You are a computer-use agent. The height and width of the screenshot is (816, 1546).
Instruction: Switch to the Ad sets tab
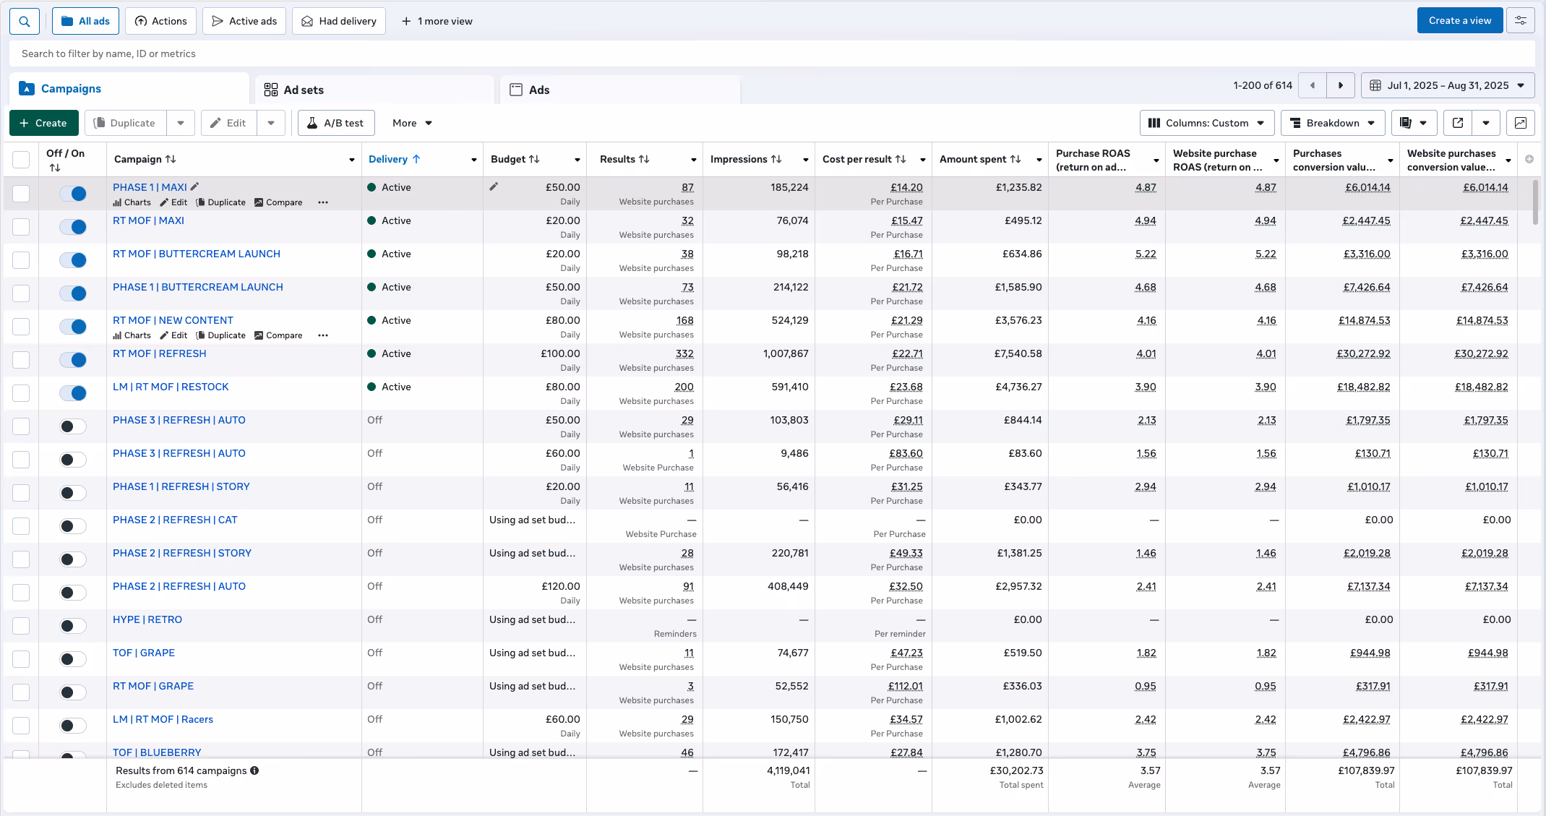pos(304,90)
